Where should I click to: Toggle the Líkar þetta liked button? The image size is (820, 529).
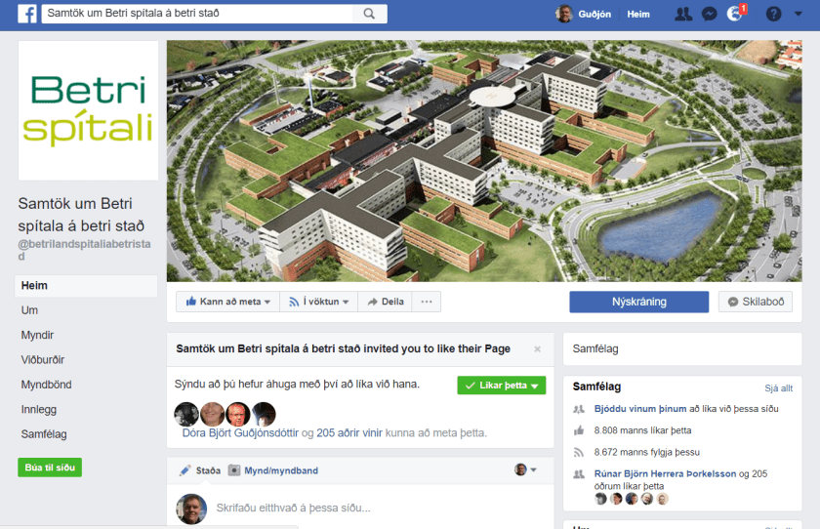pyautogui.click(x=502, y=386)
